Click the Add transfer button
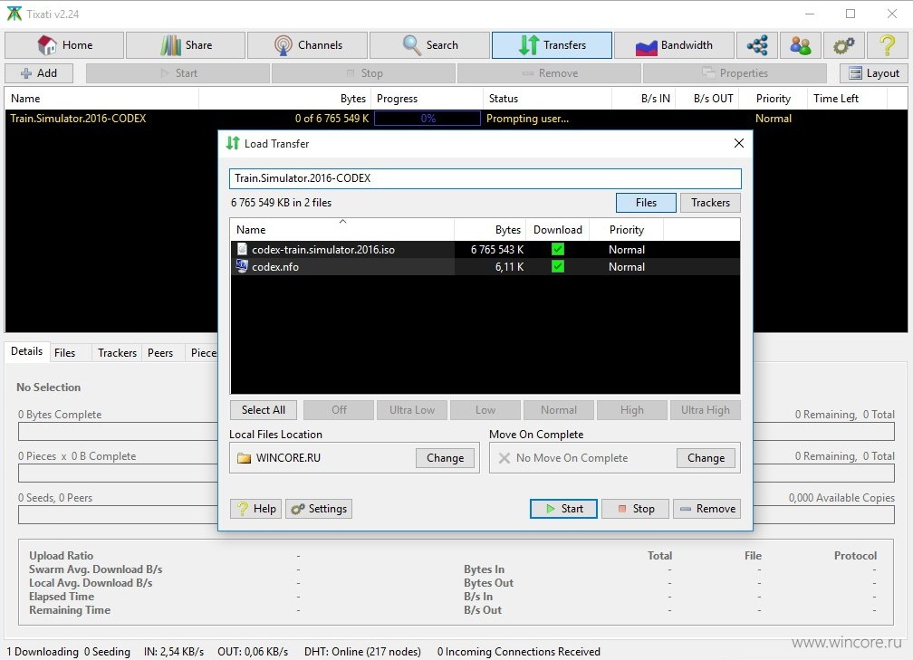This screenshot has width=913, height=660. coord(39,72)
